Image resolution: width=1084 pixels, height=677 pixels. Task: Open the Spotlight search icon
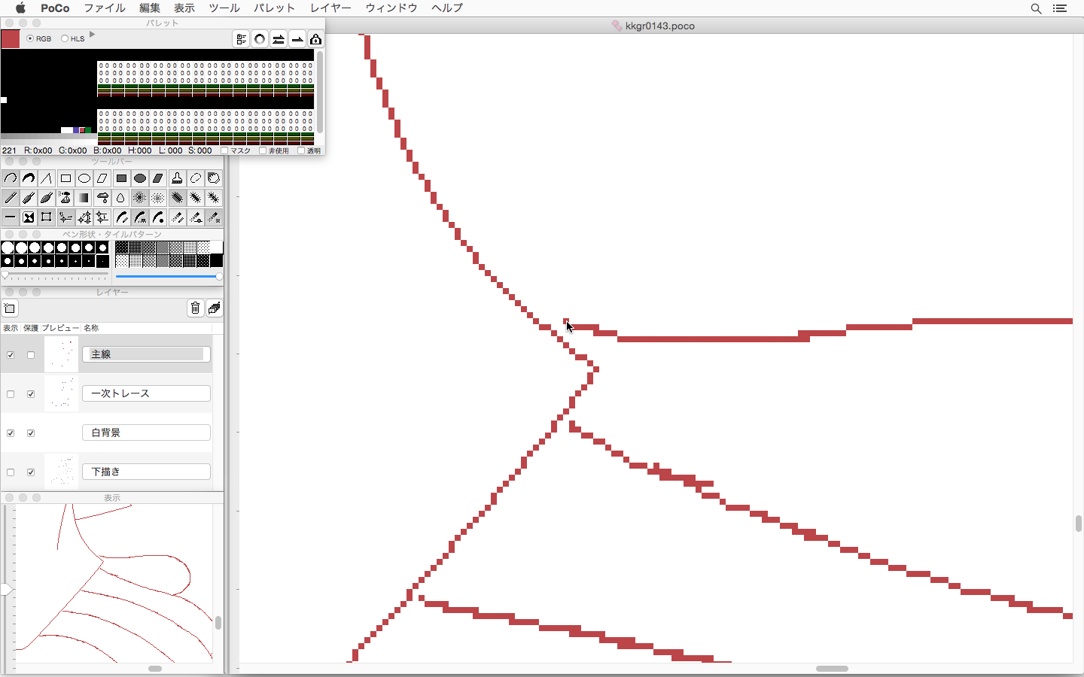pyautogui.click(x=1036, y=8)
